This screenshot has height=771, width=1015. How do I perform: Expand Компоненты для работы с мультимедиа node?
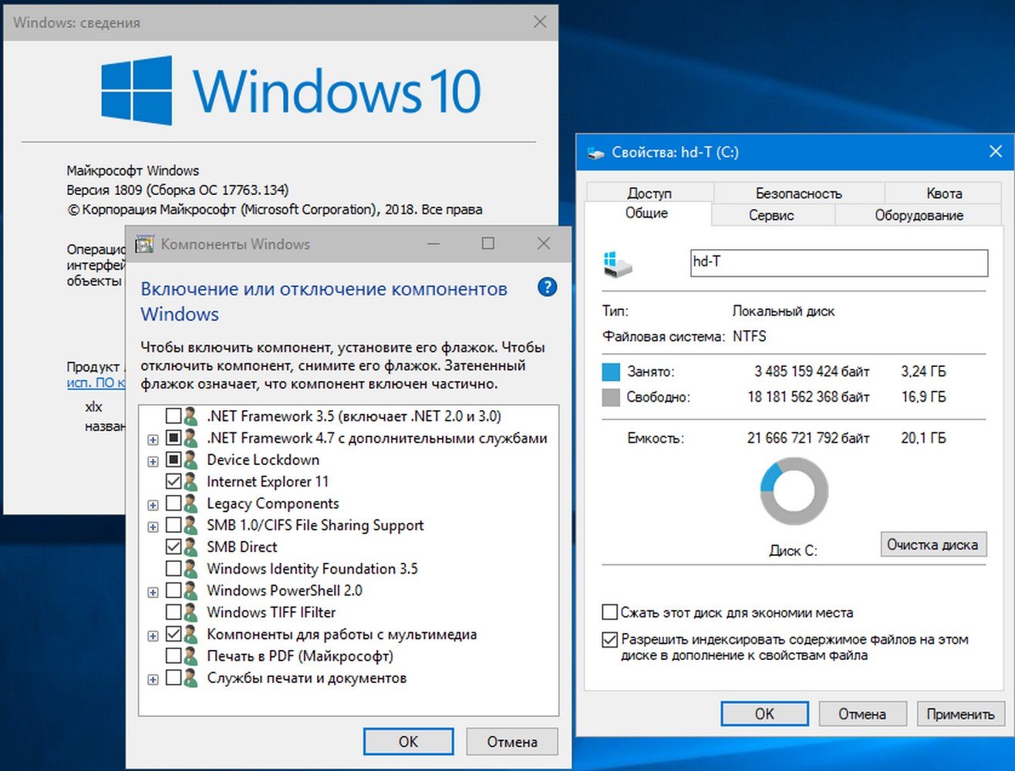click(x=153, y=636)
